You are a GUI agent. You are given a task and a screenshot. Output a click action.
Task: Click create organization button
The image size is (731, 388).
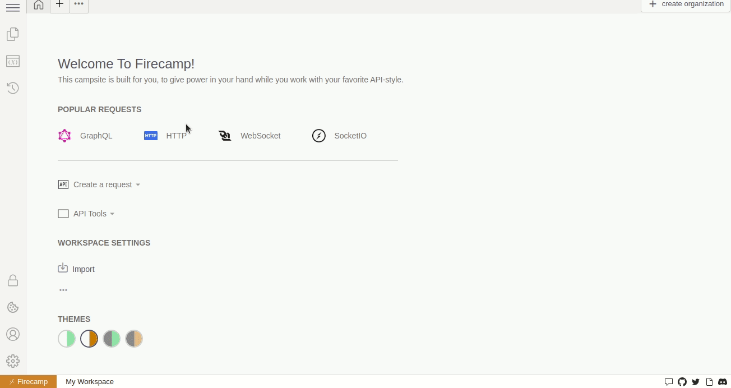pyautogui.click(x=686, y=5)
